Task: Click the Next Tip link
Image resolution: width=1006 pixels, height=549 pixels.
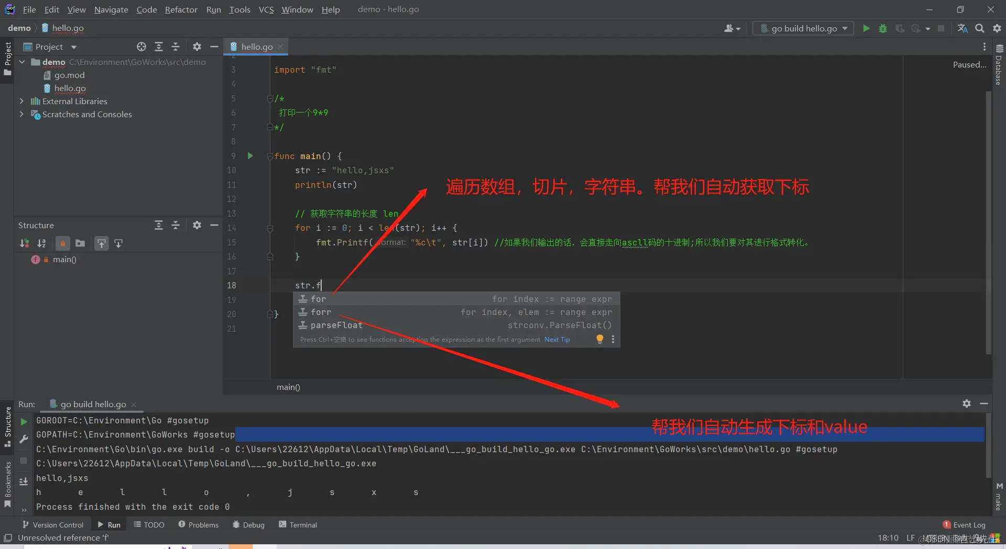Action: [557, 340]
